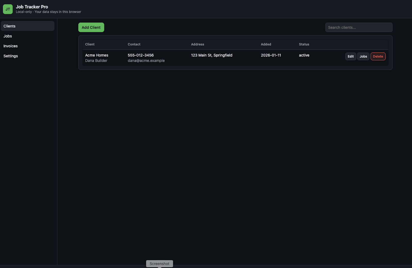
Task: Sort by the Client column header
Action: 90,44
